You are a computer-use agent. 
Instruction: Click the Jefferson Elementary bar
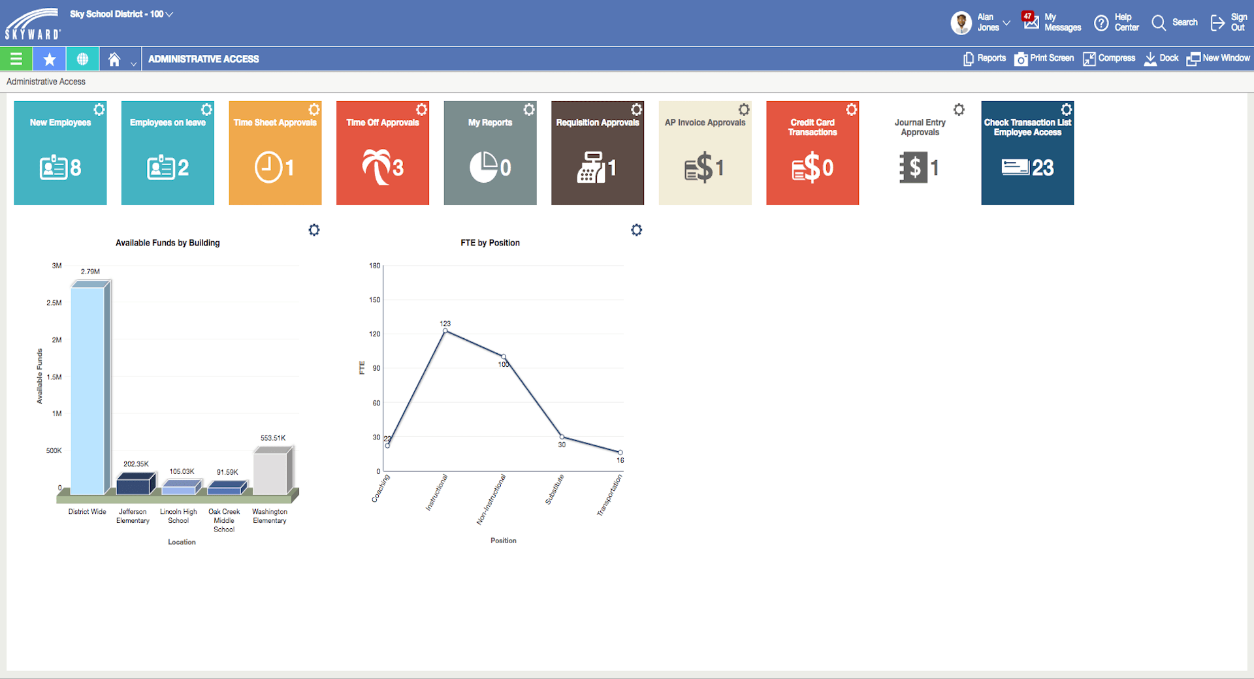136,484
